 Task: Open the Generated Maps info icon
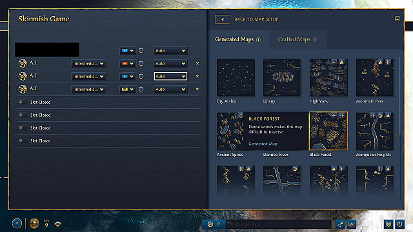[x=258, y=40]
